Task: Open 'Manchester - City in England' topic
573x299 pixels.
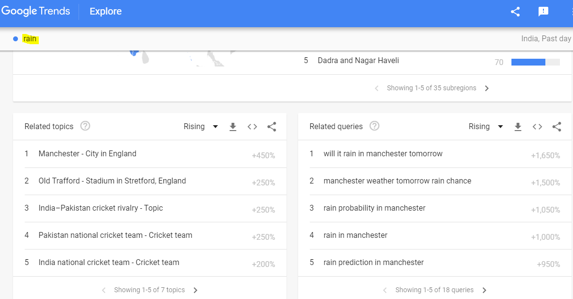Action: click(87, 154)
